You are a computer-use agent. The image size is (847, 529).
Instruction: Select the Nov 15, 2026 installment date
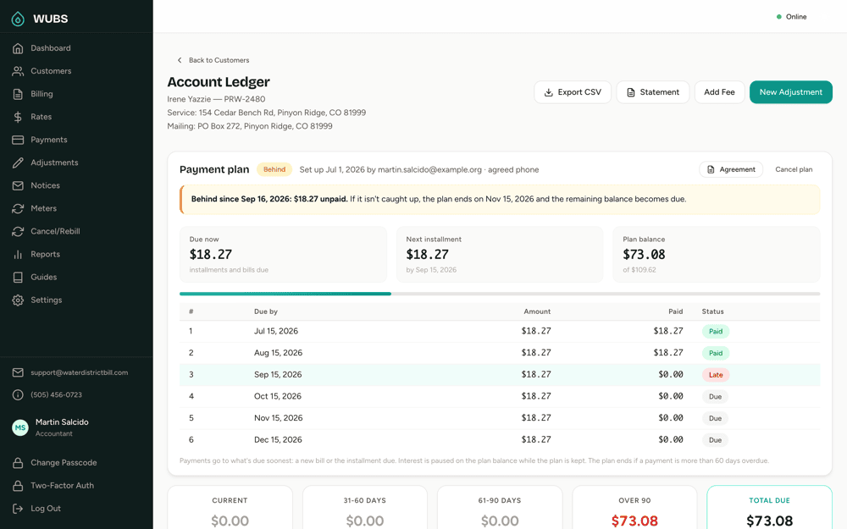coord(278,418)
